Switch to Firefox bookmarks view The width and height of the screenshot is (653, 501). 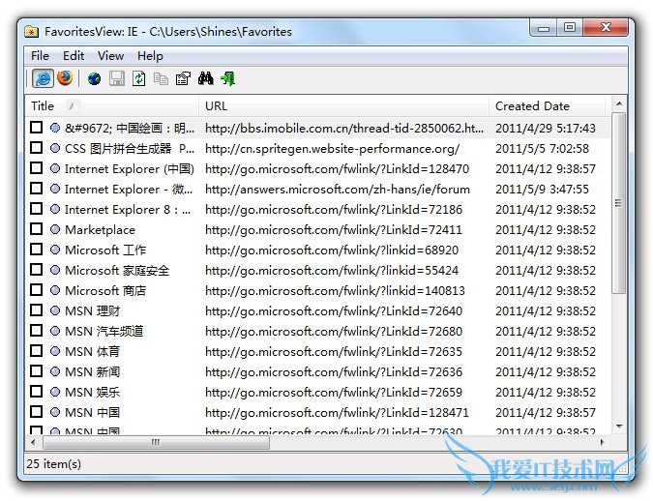(x=65, y=78)
